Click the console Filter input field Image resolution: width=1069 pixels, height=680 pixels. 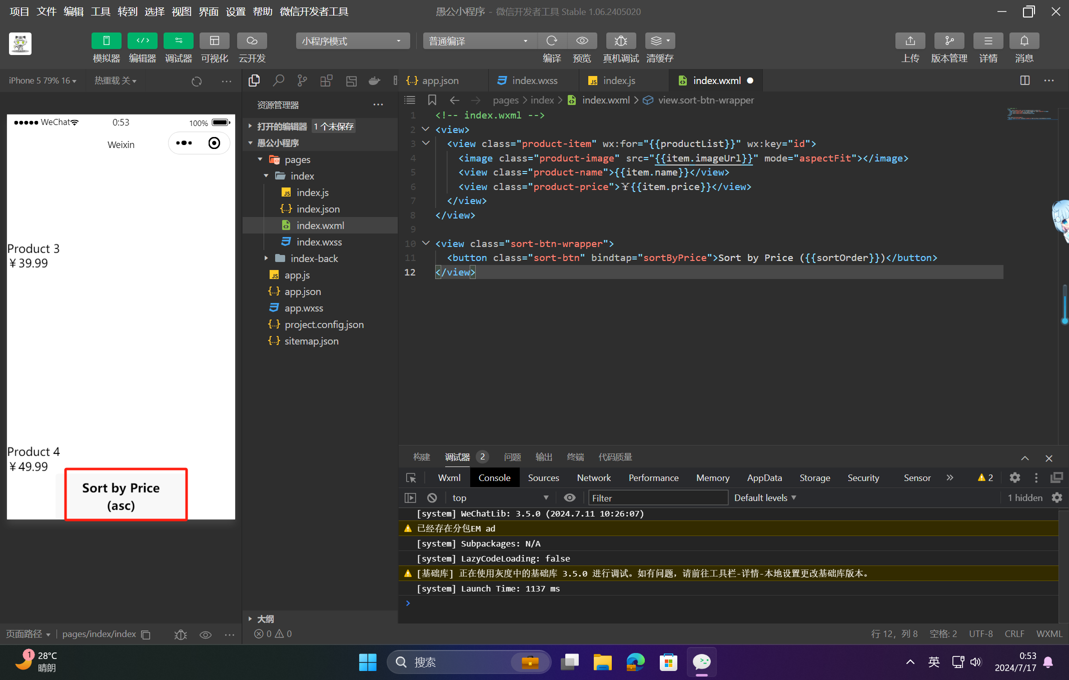(x=657, y=497)
